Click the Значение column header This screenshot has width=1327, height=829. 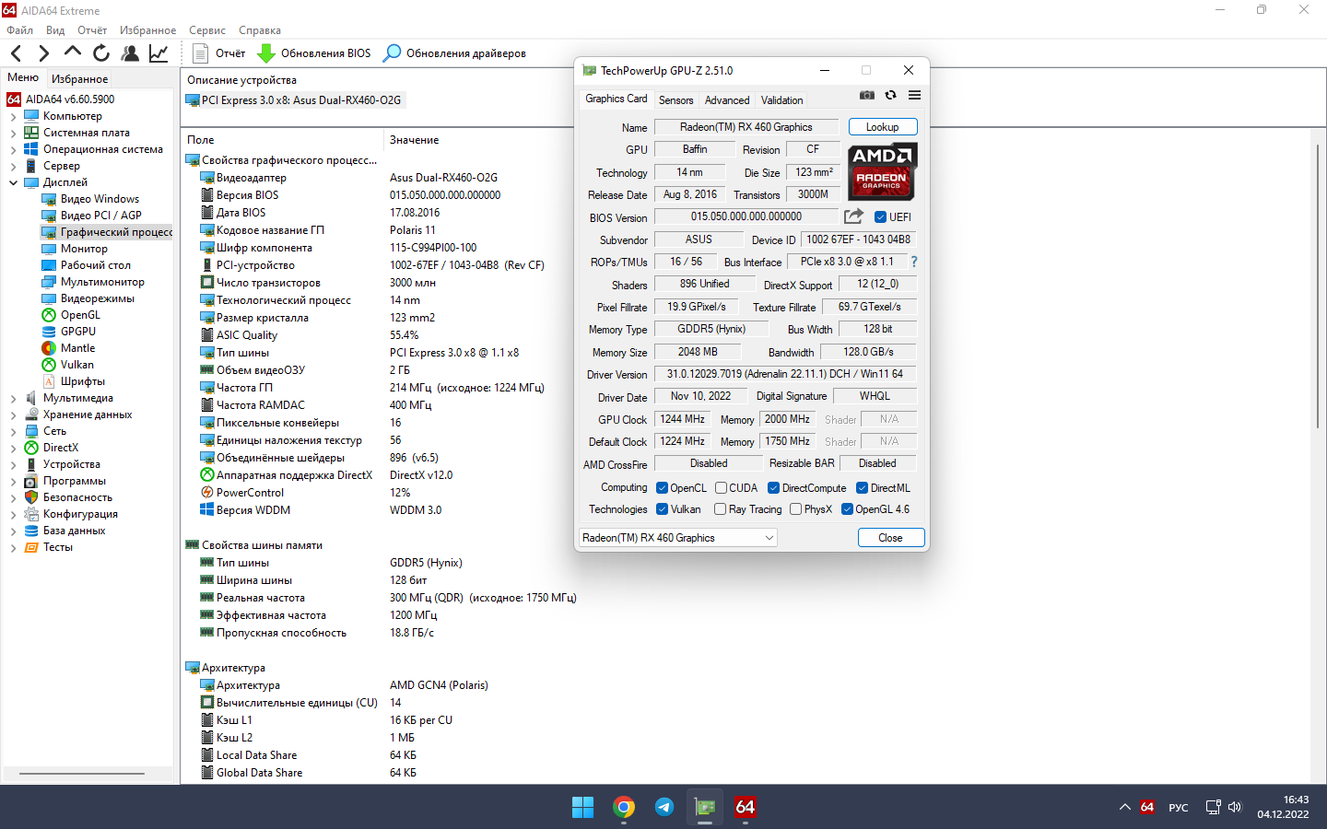(414, 140)
